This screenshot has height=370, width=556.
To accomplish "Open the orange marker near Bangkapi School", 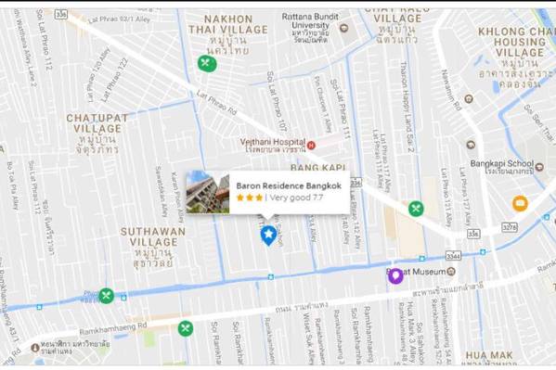I will tap(520, 203).
